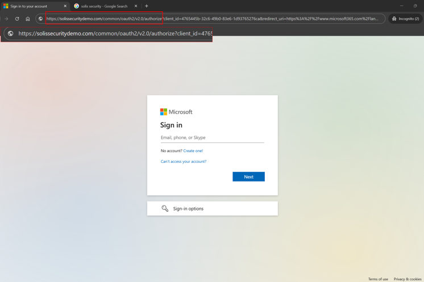Viewport: 424px width, 282px height.
Task: Open a new browser tab
Action: 147,6
